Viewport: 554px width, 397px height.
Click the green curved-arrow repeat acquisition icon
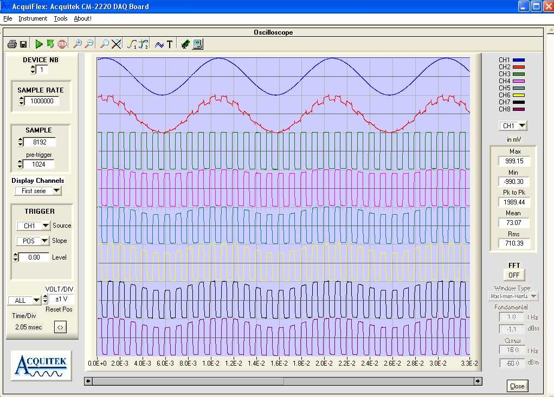50,44
